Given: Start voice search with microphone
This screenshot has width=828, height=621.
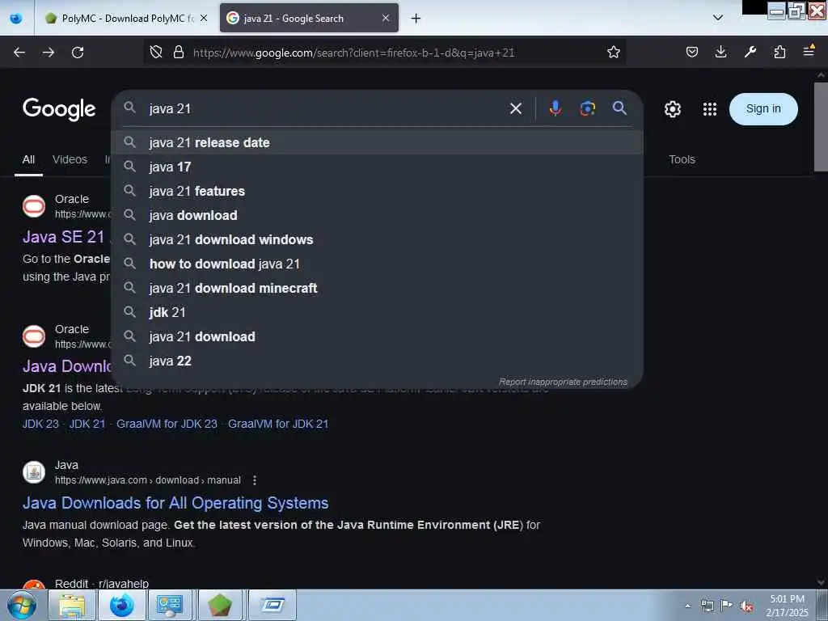Looking at the screenshot, I should point(555,108).
